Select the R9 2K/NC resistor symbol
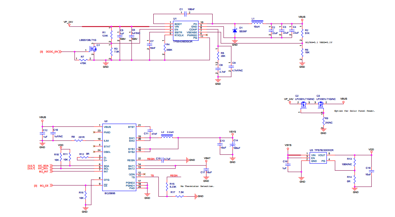Viewport: 395px width, 217px height. click(x=323, y=122)
